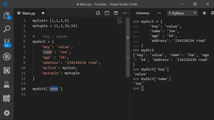Click the terminal output 'Joe'

[x=138, y=84]
